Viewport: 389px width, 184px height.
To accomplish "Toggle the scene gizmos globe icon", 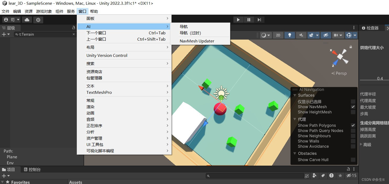I will (349, 35).
